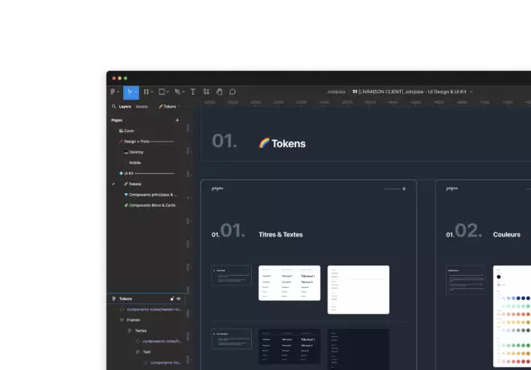This screenshot has height=370, width=531.
Task: Activate the Comment tool
Action: point(233,92)
